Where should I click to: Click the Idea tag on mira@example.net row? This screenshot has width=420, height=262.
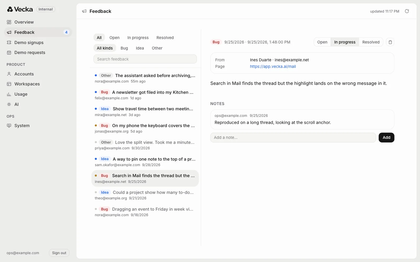(105, 109)
